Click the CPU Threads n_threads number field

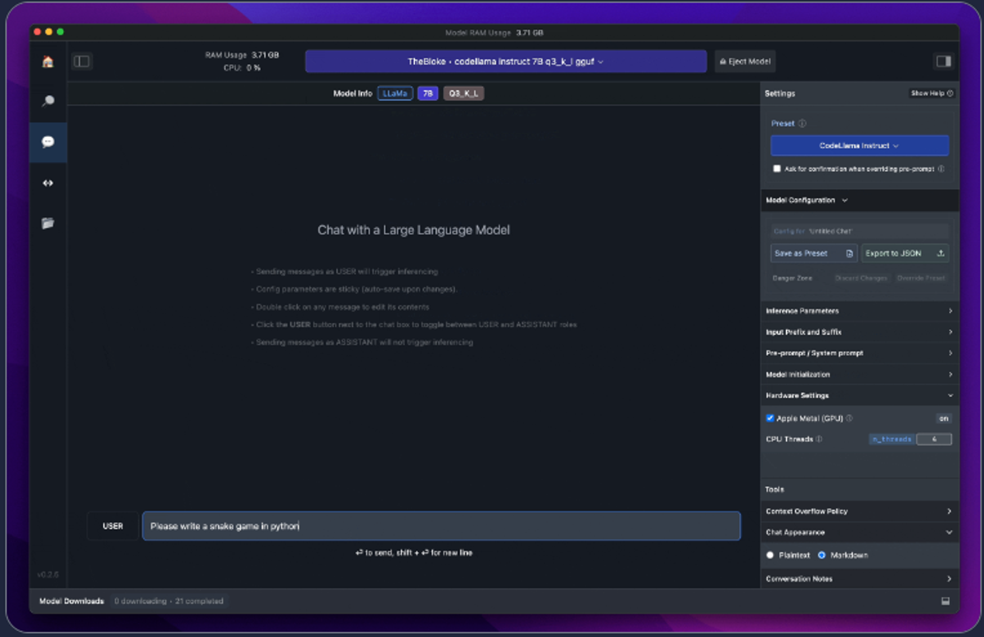pyautogui.click(x=933, y=439)
